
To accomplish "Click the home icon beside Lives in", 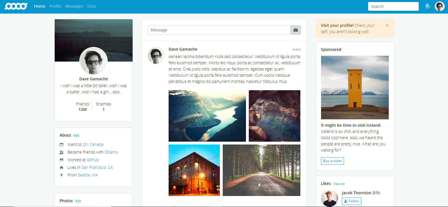I will point(61,167).
